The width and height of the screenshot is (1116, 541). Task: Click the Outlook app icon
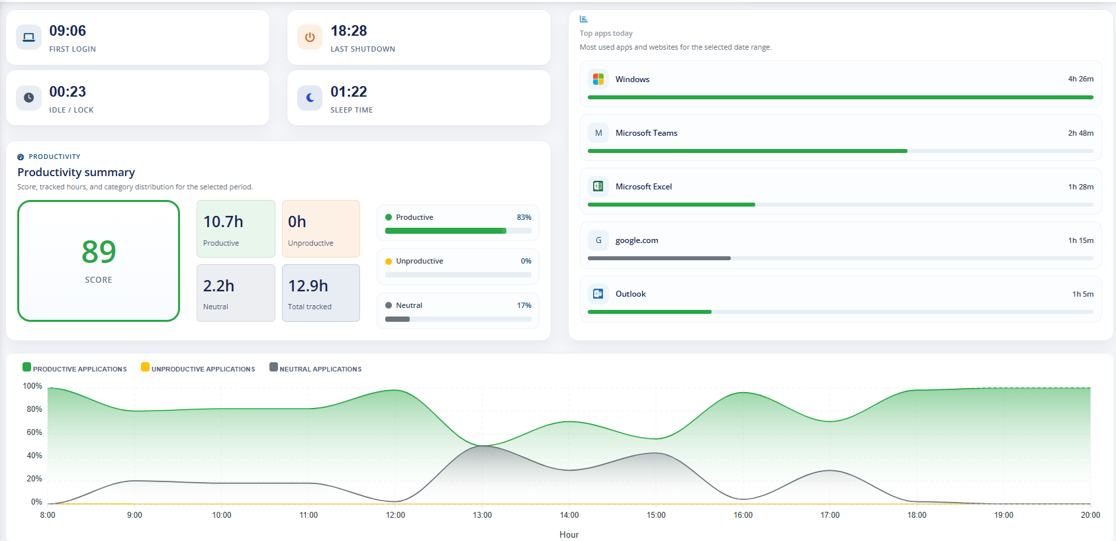(598, 293)
